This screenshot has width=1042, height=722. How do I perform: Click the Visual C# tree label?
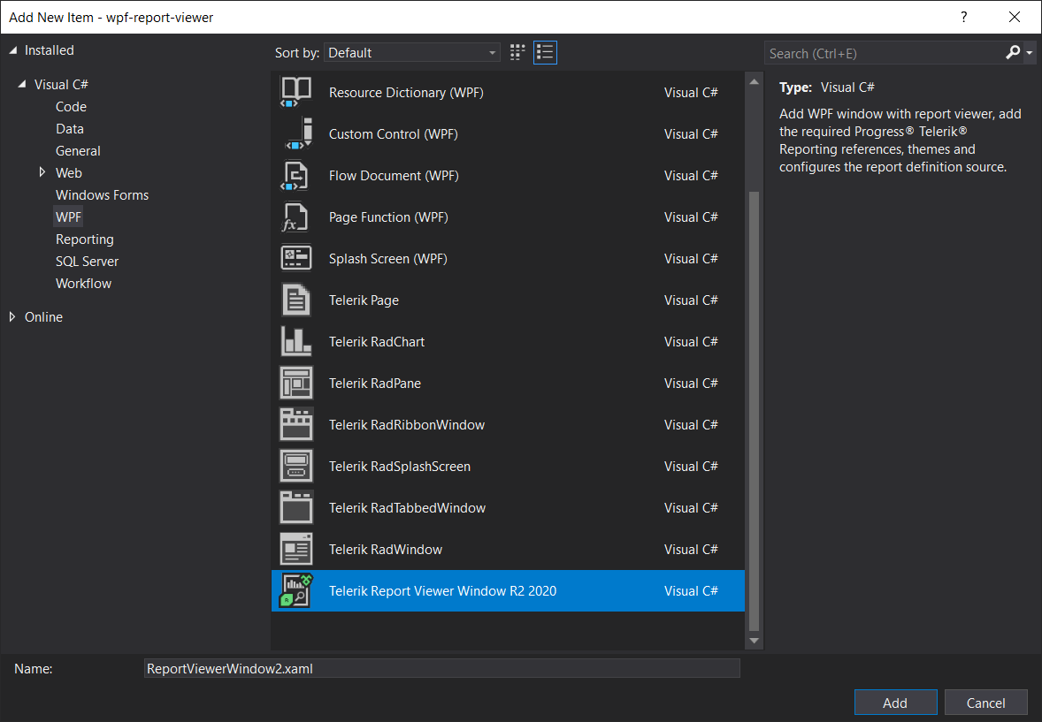point(61,84)
